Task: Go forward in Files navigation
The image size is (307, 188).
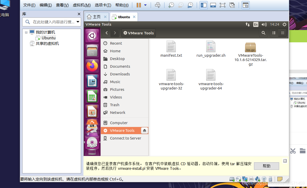Action: (115, 33)
